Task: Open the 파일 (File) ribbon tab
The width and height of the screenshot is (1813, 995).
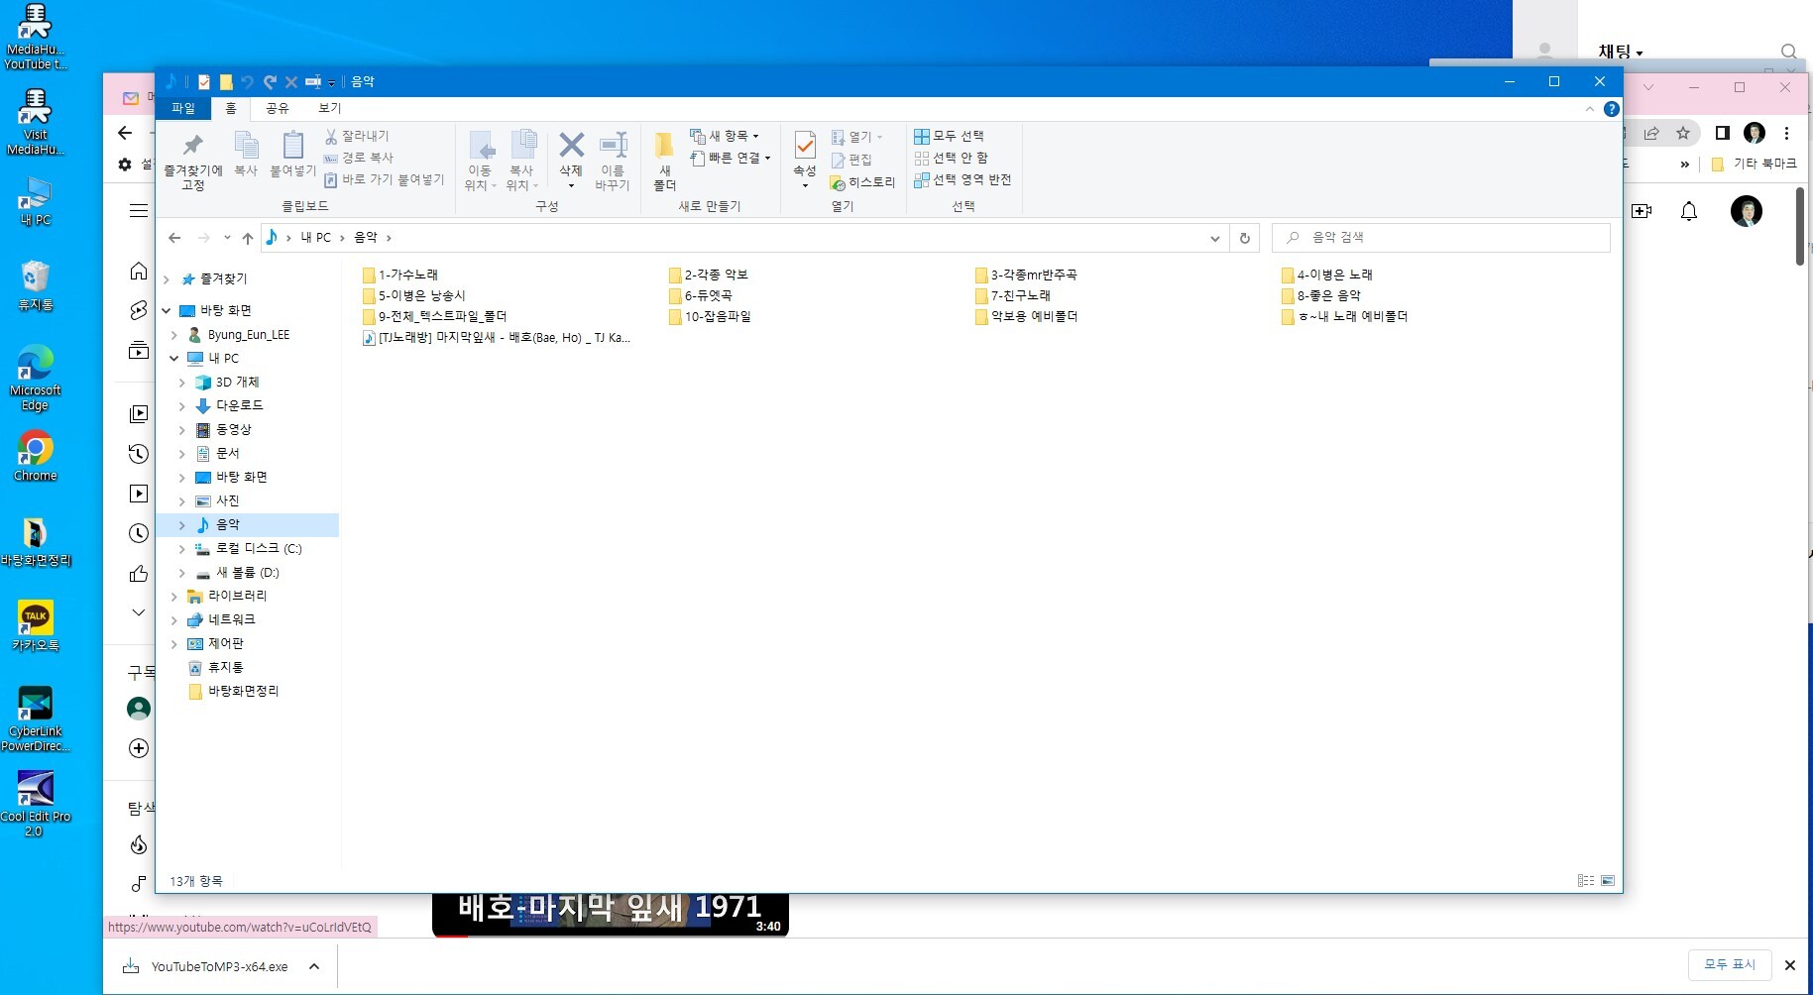Action: point(183,108)
